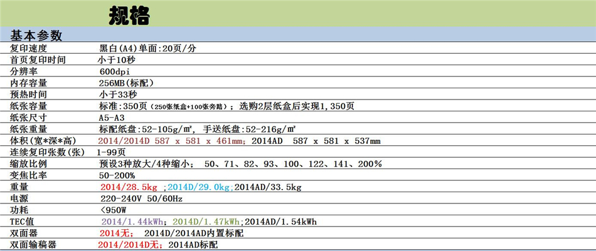Click the 体积(宽*深*高) label
596x251 pixels.
(x=43, y=141)
